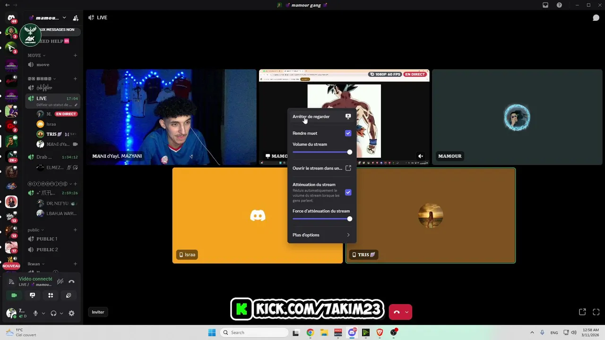This screenshot has width=605, height=340.
Task: Enter fullscreen with the bottom right icon
Action: click(596, 312)
